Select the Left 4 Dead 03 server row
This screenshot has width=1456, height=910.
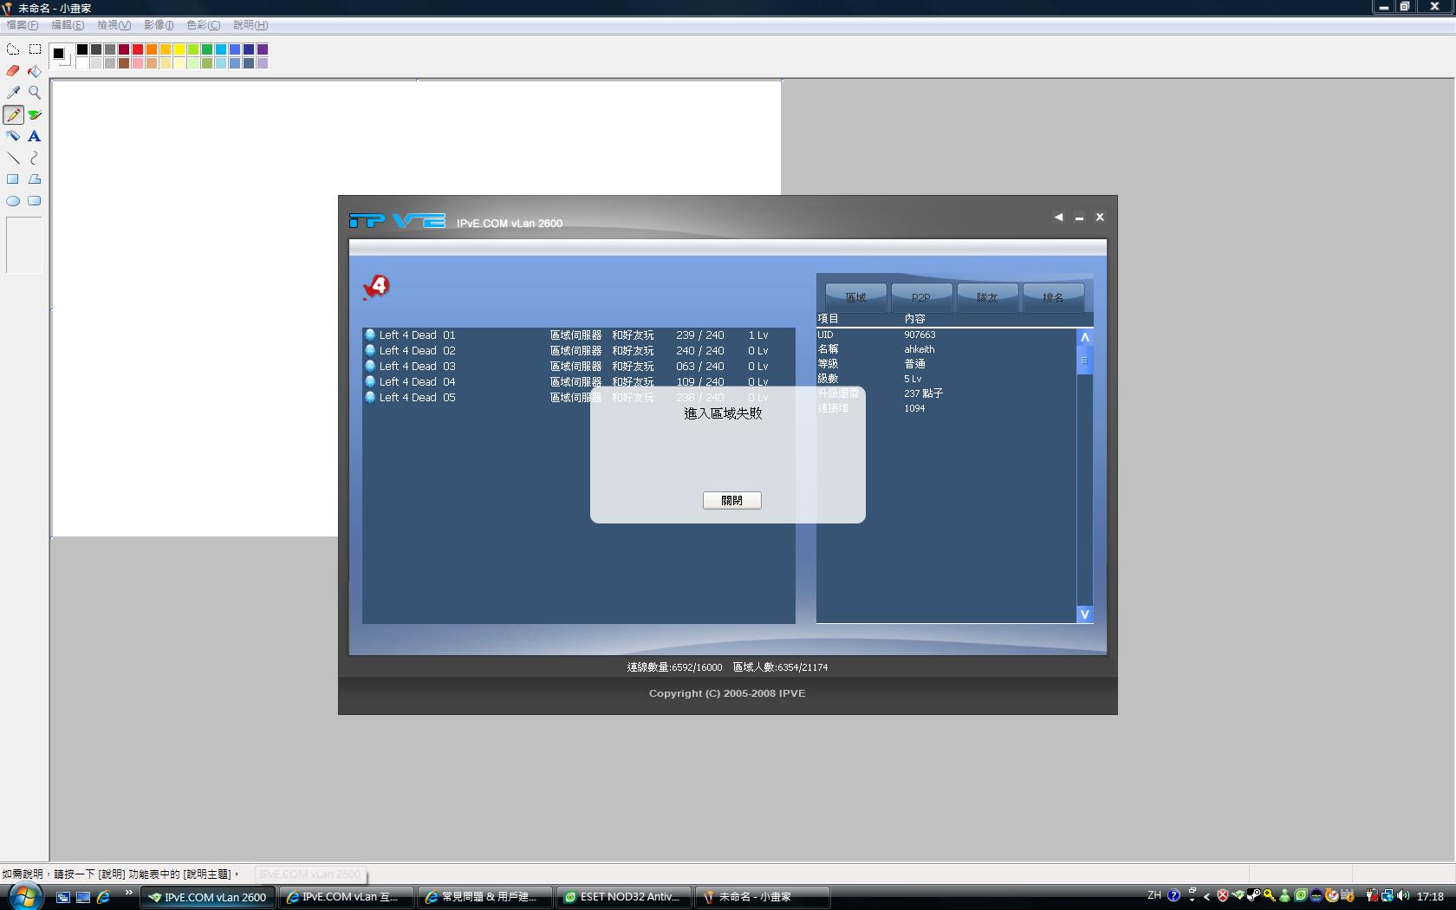[x=417, y=367]
